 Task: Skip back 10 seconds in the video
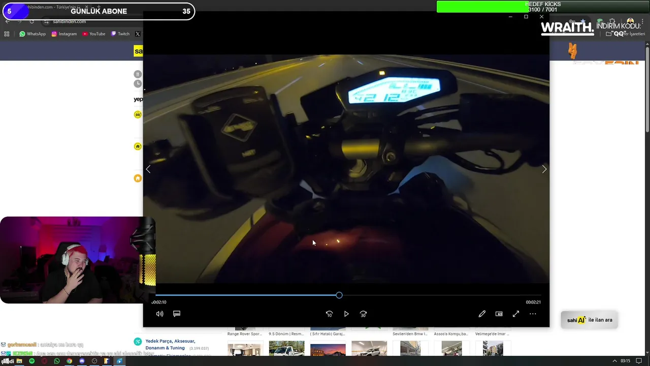click(329, 314)
